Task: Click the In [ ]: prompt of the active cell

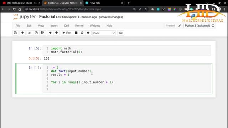Action: (35, 68)
